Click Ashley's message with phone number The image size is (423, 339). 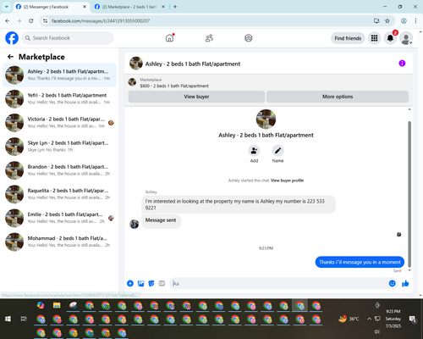point(239,204)
